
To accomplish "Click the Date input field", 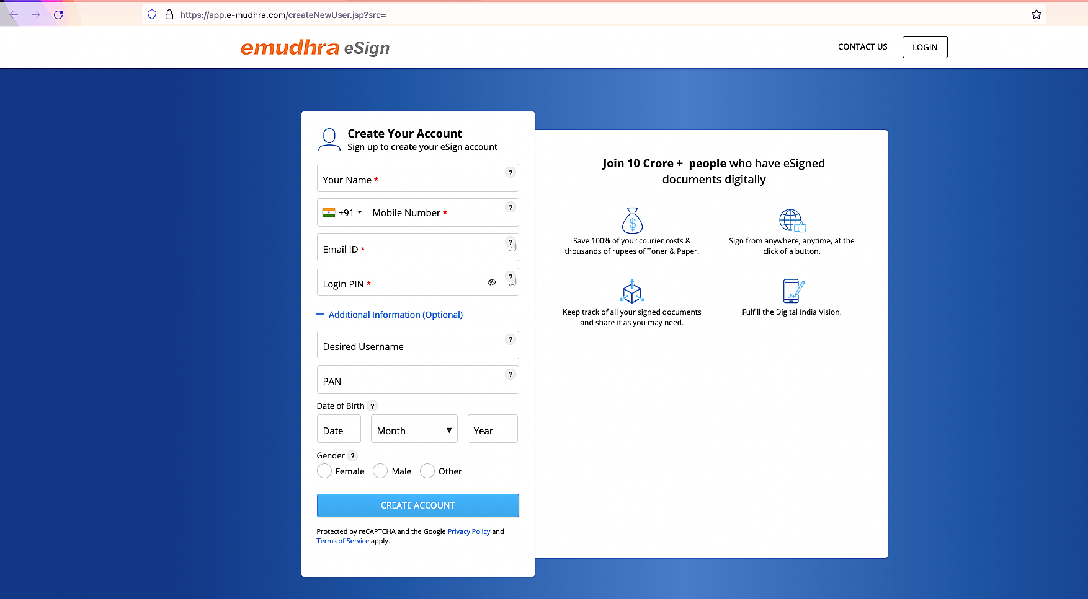I will [339, 429].
